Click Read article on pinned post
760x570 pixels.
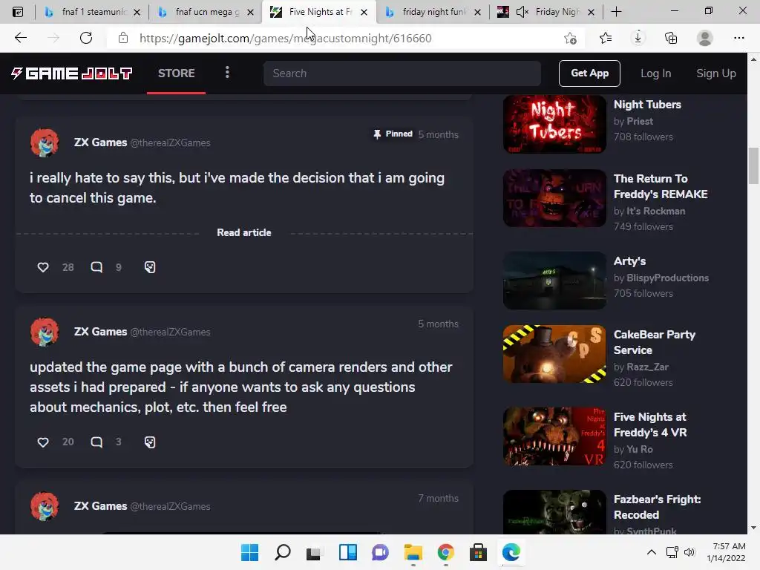pos(243,232)
